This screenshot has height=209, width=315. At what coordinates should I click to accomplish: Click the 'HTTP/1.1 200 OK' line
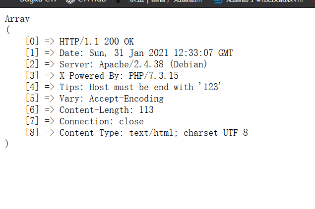tap(96, 42)
